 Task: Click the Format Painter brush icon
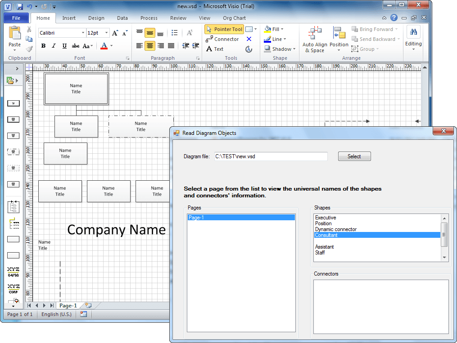click(x=29, y=49)
